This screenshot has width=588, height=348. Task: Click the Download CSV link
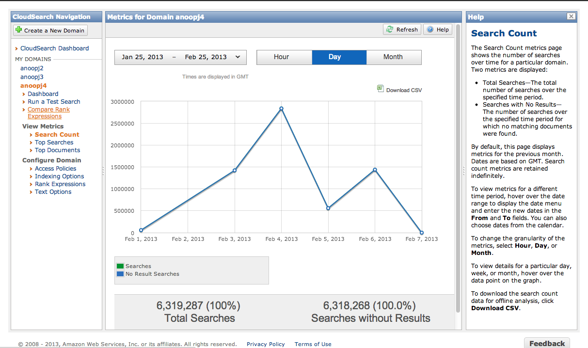pyautogui.click(x=404, y=90)
